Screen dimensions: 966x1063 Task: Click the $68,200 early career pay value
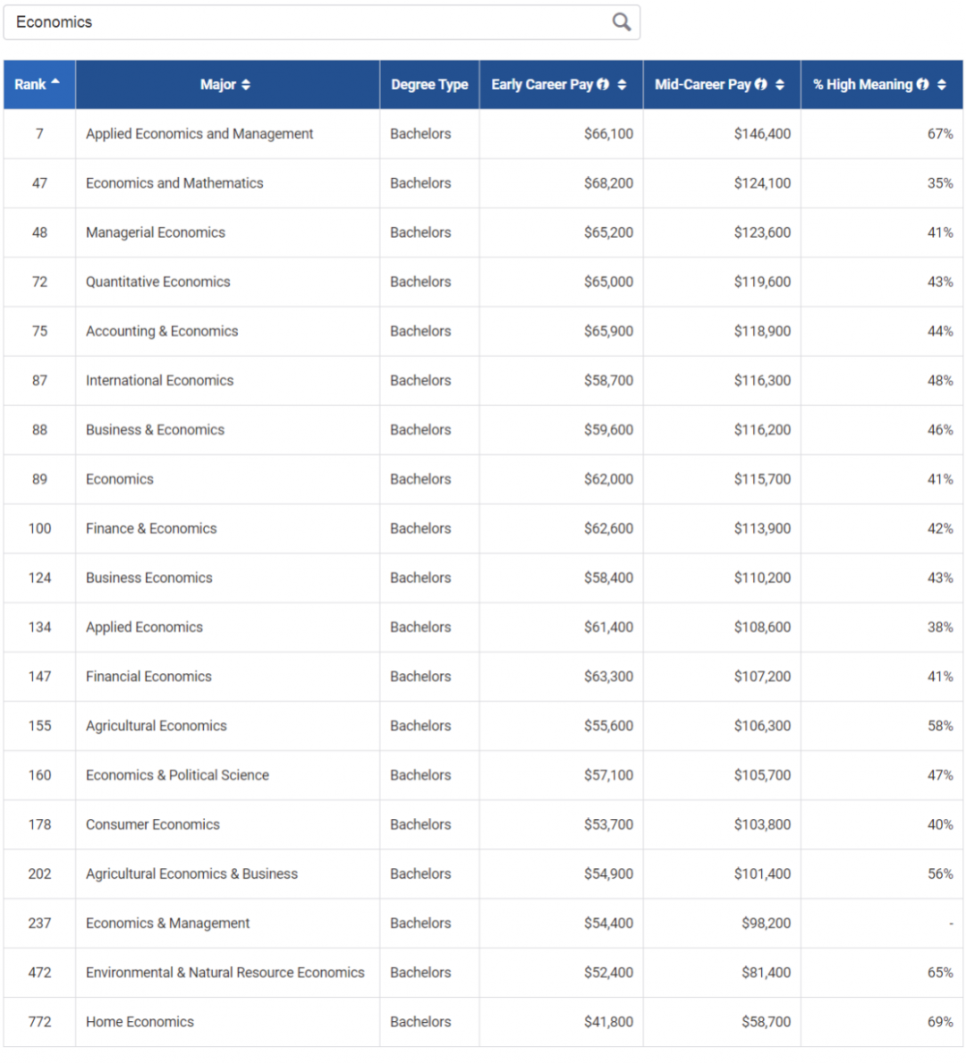pyautogui.click(x=608, y=183)
